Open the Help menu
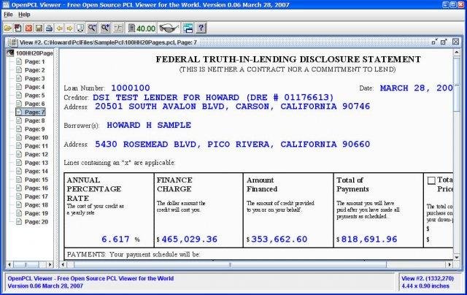The height and width of the screenshot is (295, 467). point(24,14)
